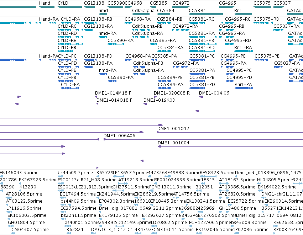The image size is (303, 235).
Task: Click the CG5381-PA protein label
Action: tap(202, 70)
